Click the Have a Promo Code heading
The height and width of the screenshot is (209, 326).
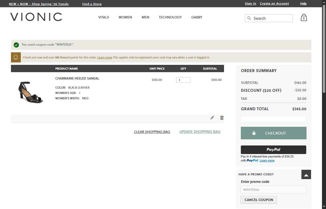256,174
